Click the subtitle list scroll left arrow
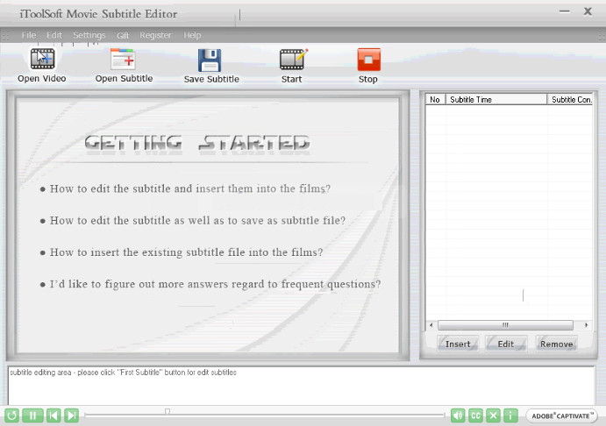Screen dimensions: 606x426 [431, 325]
